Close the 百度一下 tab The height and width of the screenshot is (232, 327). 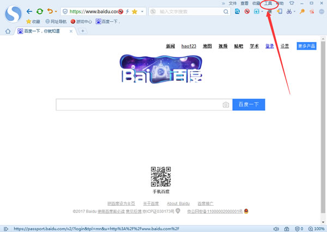tap(71, 31)
